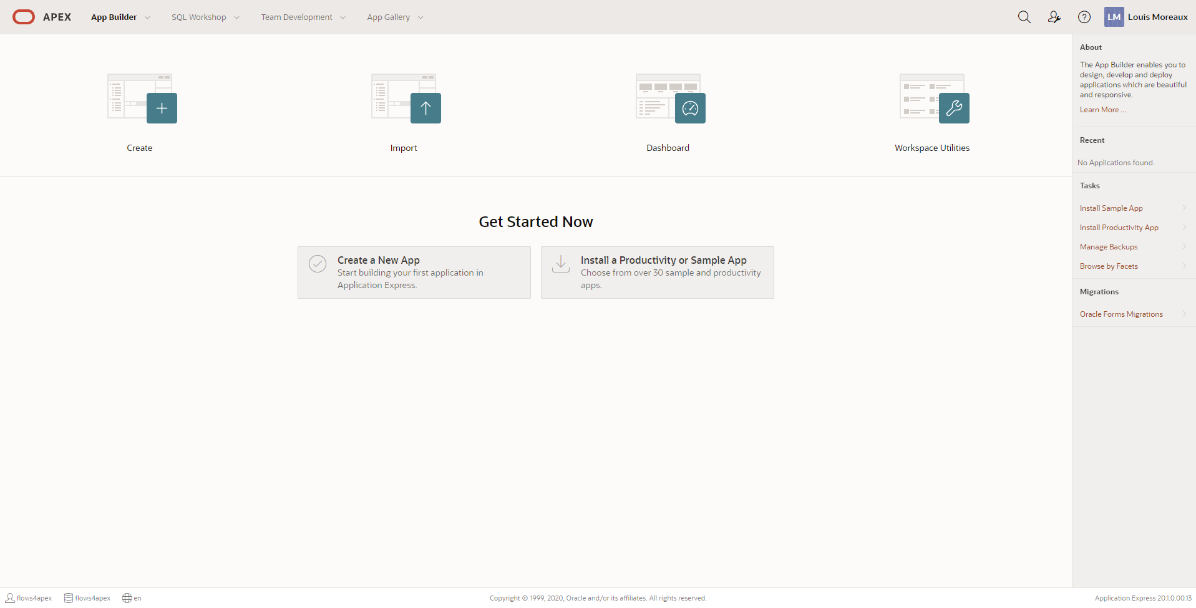
Task: Open the App Builder dropdown menu
Action: 119,17
